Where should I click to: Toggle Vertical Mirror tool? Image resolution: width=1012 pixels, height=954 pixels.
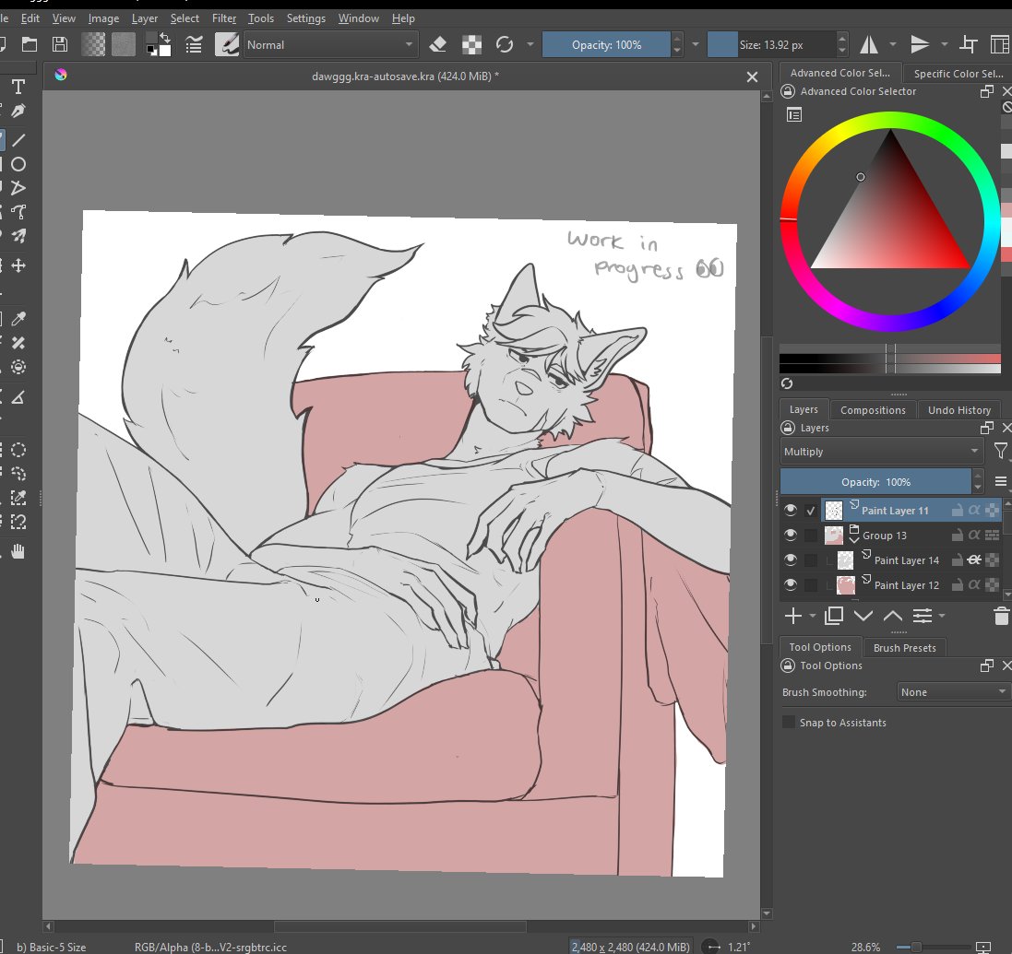coord(920,44)
